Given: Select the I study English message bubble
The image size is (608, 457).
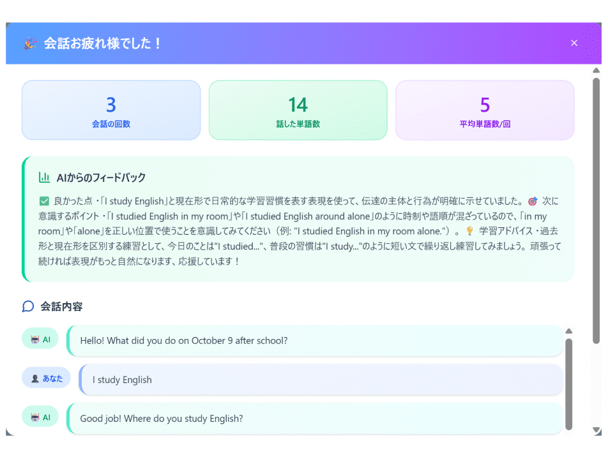Looking at the screenshot, I should click(x=319, y=380).
